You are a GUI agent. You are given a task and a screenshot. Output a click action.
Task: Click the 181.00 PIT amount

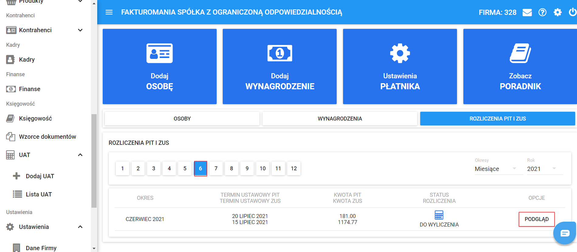click(x=348, y=216)
